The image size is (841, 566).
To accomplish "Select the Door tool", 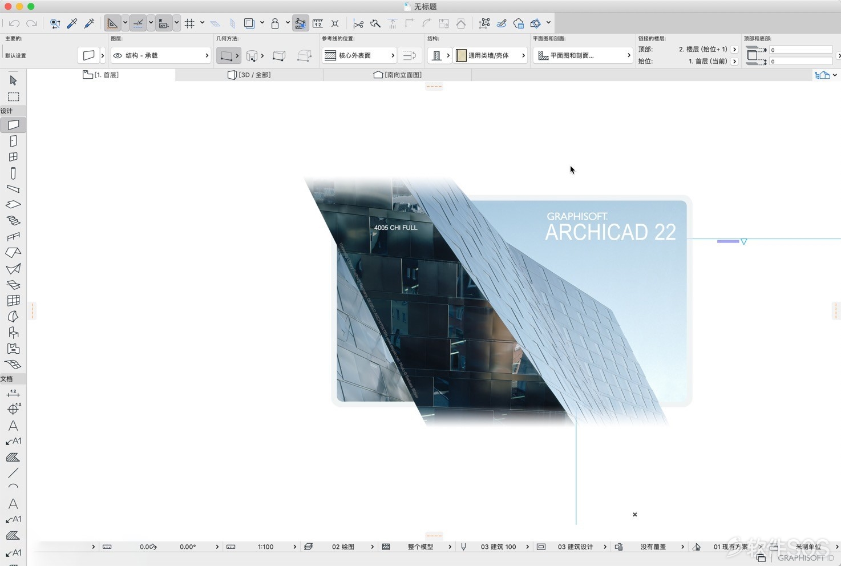I will tap(13, 141).
